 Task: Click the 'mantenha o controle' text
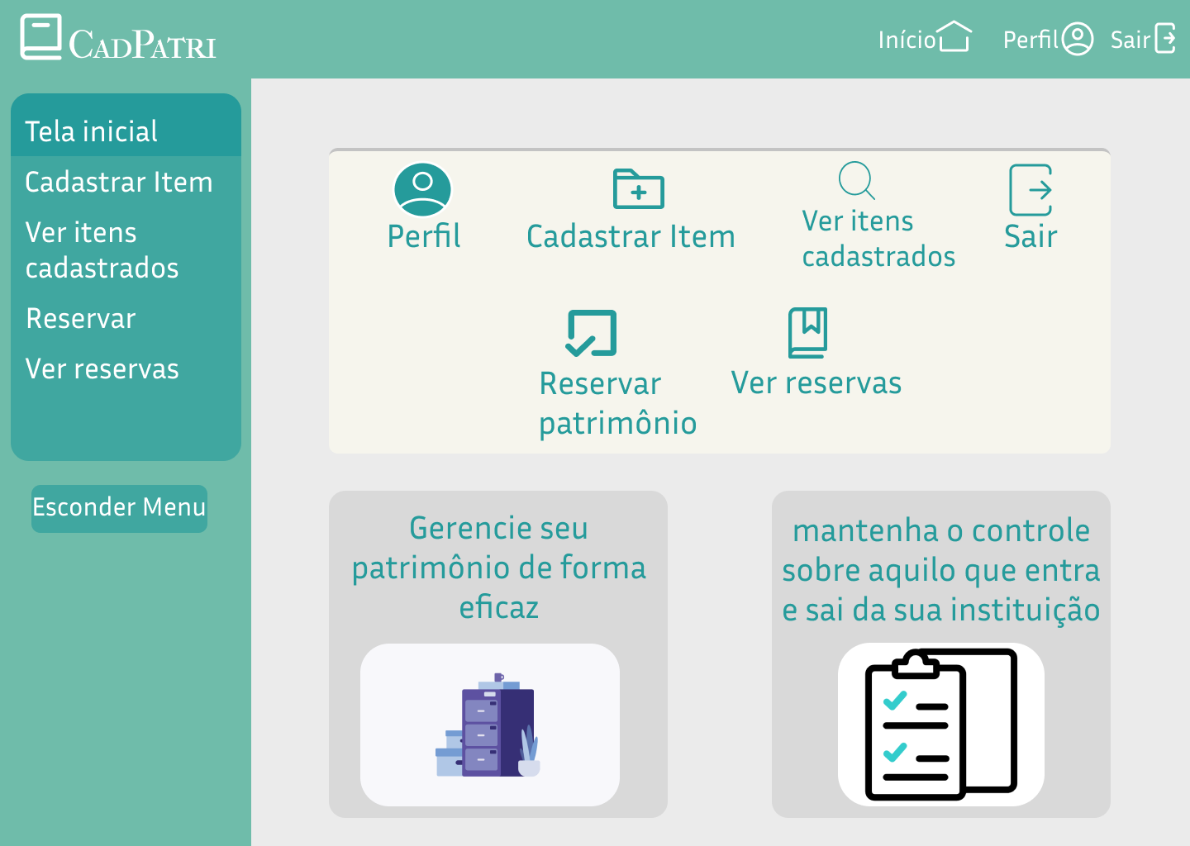click(x=940, y=570)
